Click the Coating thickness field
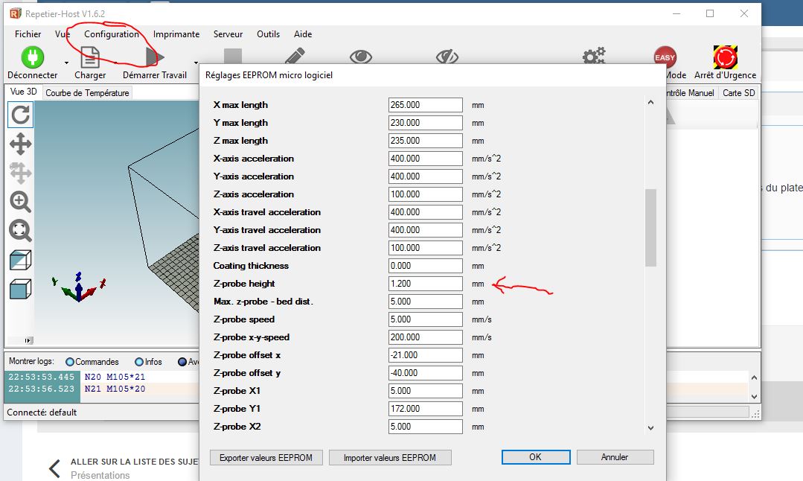Viewport: 803px width, 481px height. (x=425, y=266)
